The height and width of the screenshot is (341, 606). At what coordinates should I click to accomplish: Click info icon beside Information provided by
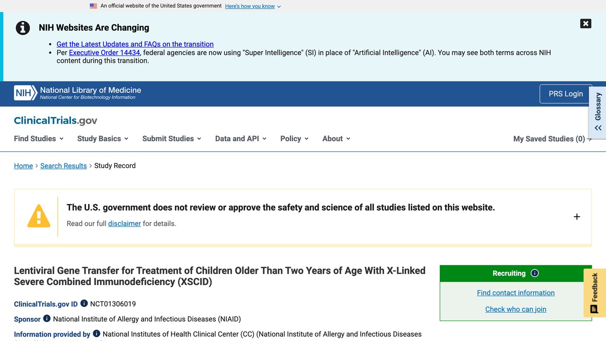click(97, 334)
